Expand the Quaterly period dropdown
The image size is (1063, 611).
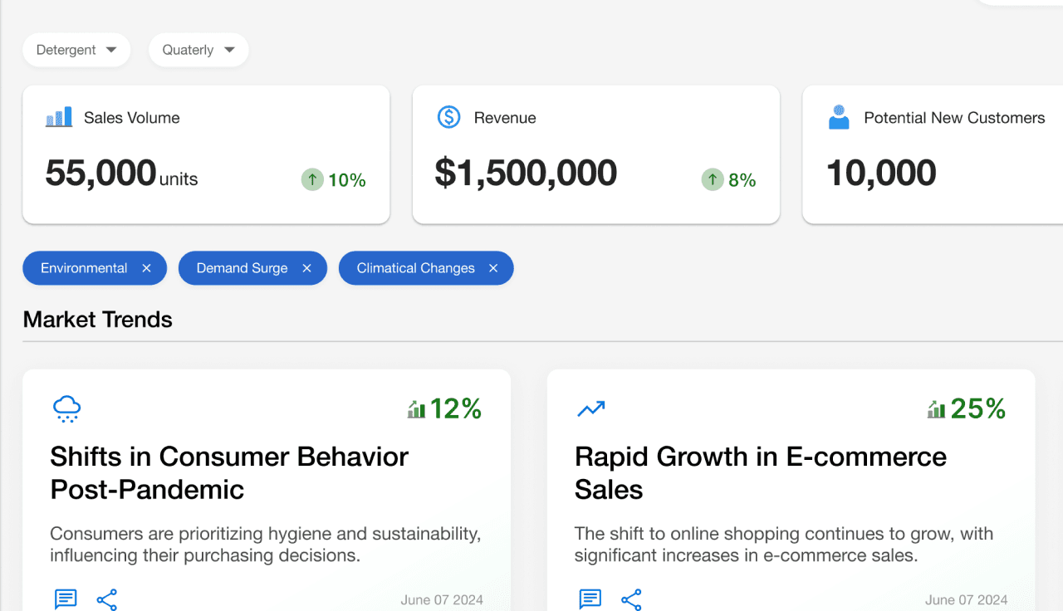click(198, 50)
